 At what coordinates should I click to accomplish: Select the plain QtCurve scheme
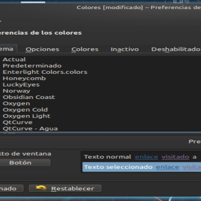18,122
